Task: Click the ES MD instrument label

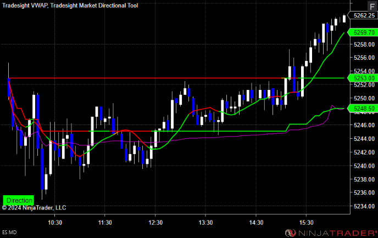Action: click(x=9, y=233)
